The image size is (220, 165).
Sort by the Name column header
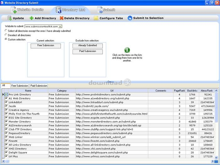coord(28,91)
